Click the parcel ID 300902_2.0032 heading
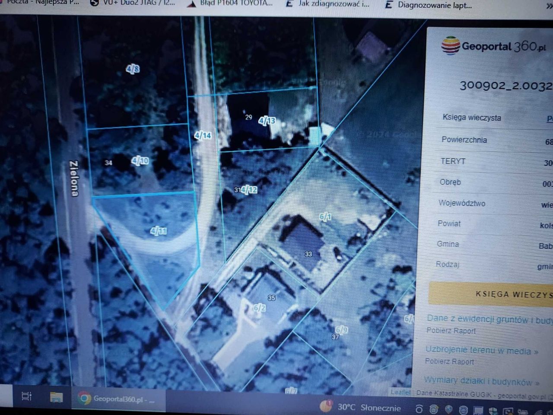Viewport: 553px width, 415px height. coord(505,85)
